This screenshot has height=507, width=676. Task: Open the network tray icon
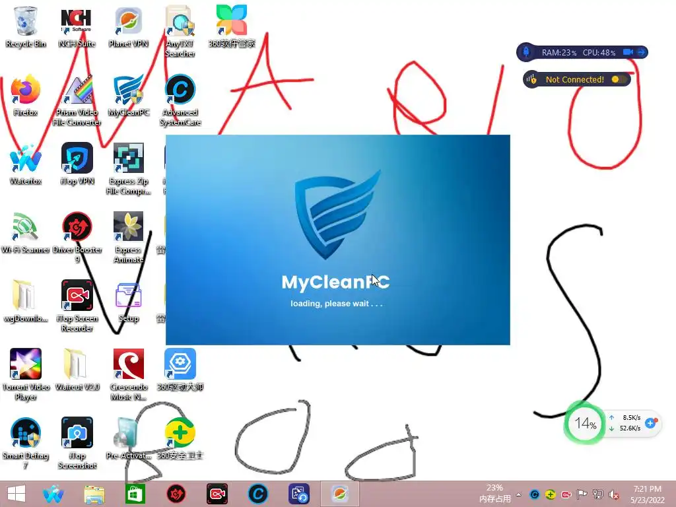598,494
